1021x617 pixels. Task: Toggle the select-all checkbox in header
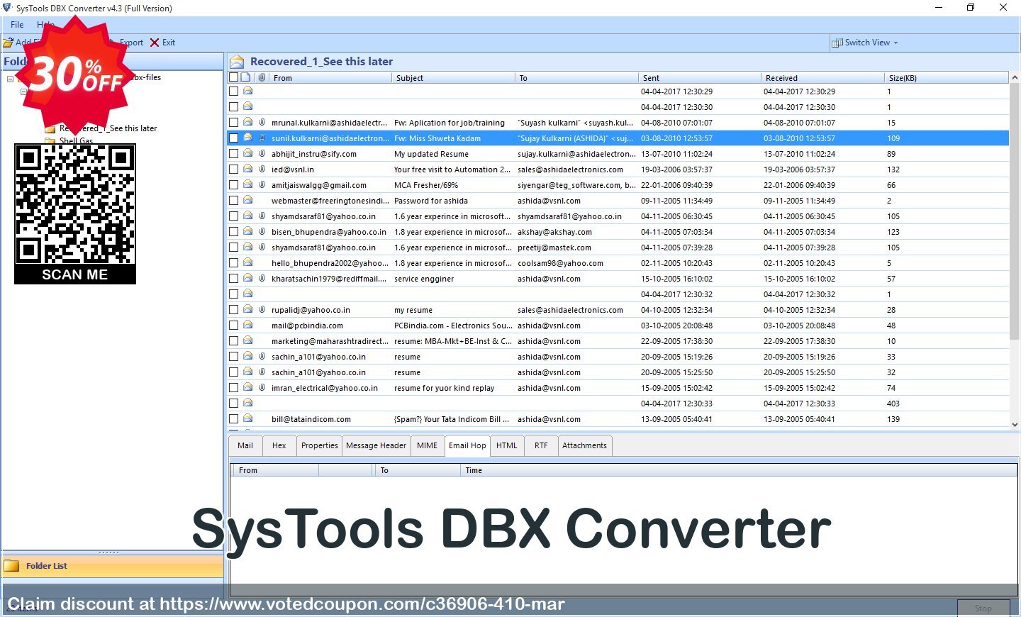[x=233, y=77]
